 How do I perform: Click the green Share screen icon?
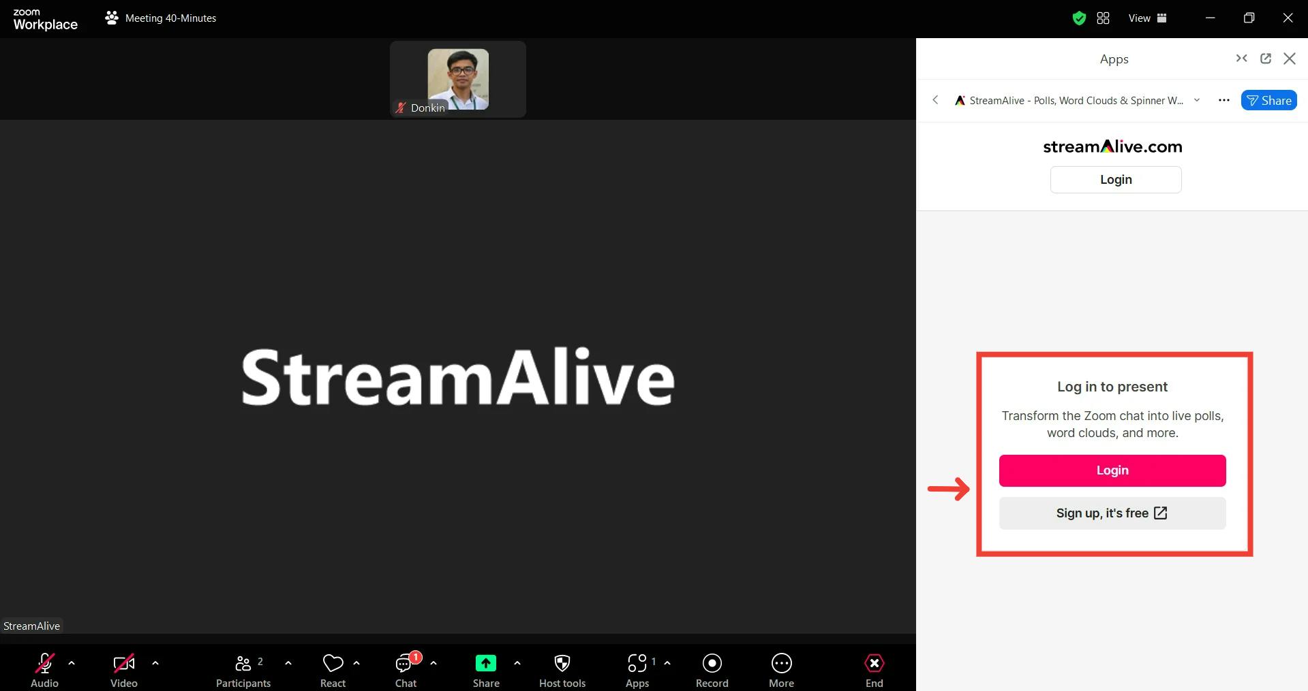tap(486, 663)
